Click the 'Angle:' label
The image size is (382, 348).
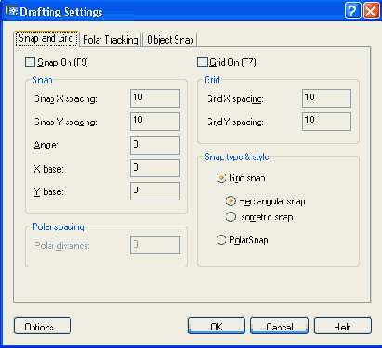tap(46, 145)
